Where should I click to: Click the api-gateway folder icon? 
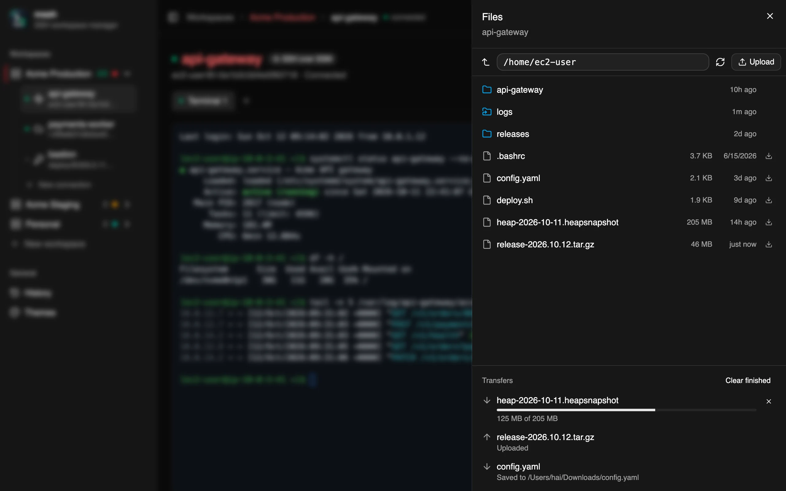(x=487, y=89)
